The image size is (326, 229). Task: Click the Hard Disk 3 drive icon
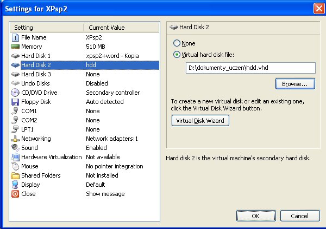[15, 74]
